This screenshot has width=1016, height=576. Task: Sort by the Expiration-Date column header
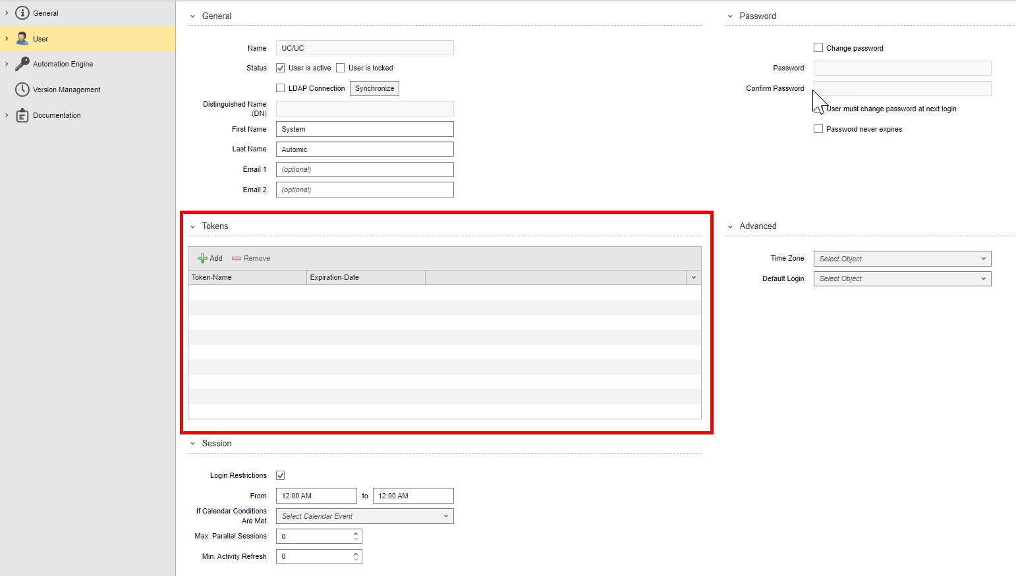tap(366, 278)
